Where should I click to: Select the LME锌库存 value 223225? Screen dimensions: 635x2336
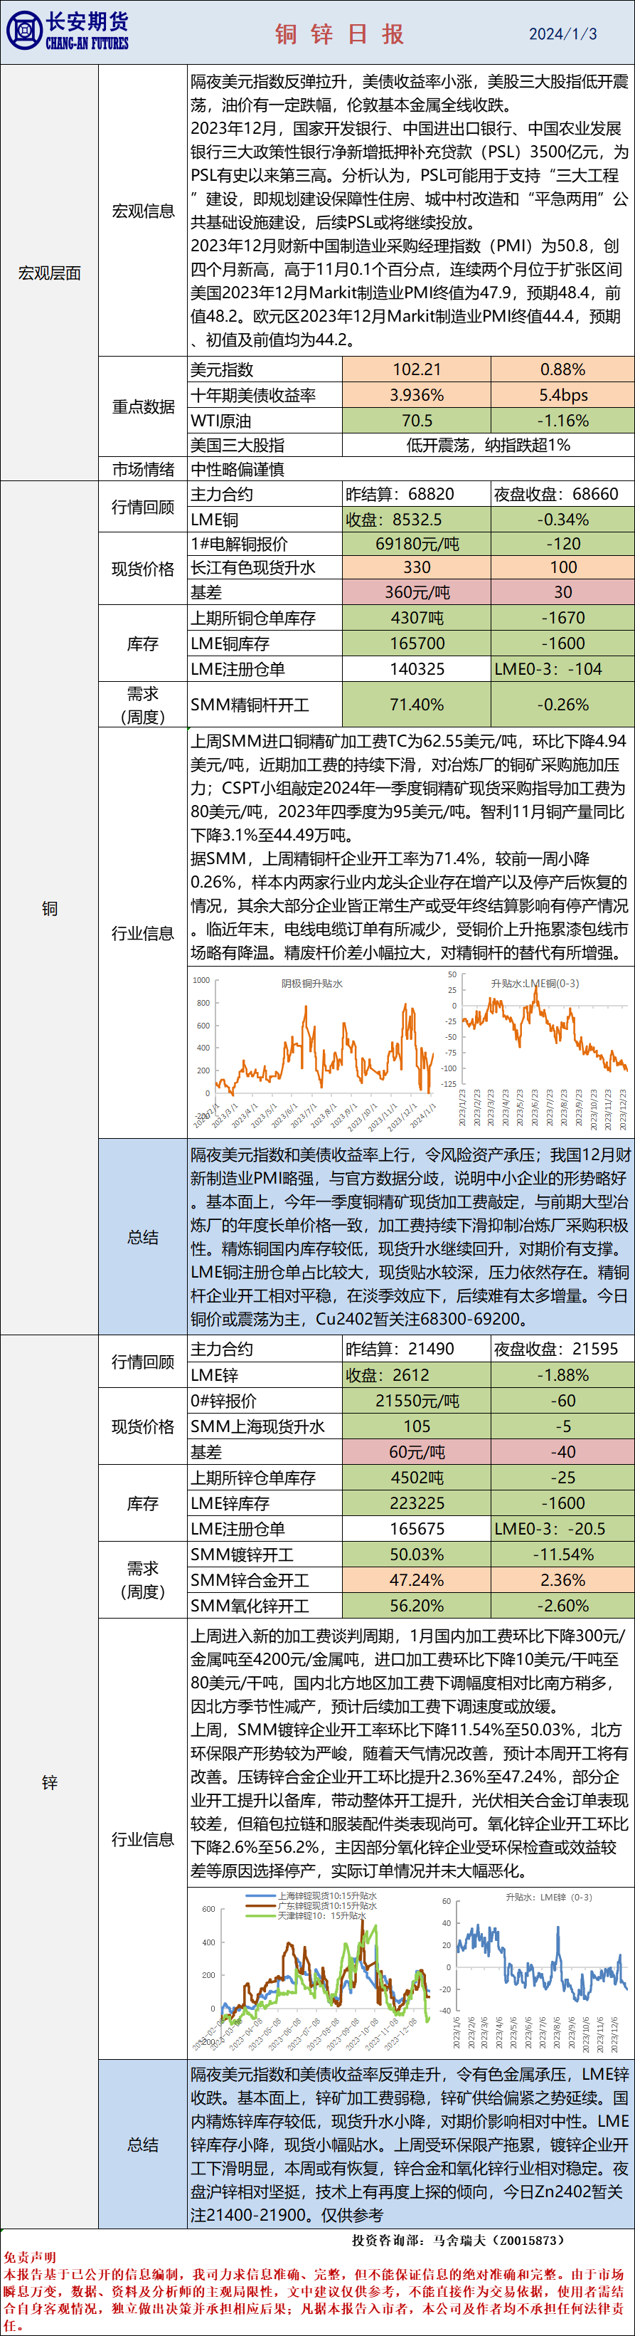[x=417, y=1503]
